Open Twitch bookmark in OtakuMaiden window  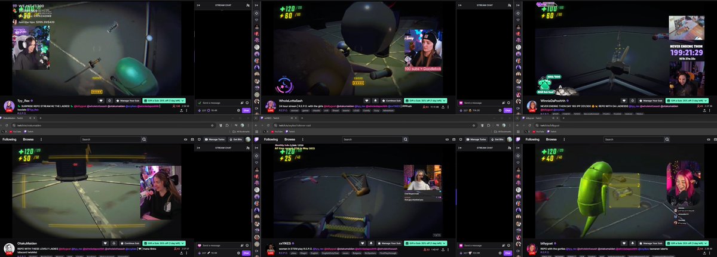point(28,131)
